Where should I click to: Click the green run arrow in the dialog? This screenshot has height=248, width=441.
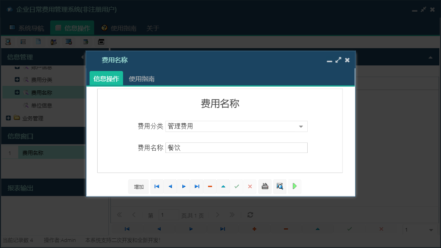pos(294,186)
